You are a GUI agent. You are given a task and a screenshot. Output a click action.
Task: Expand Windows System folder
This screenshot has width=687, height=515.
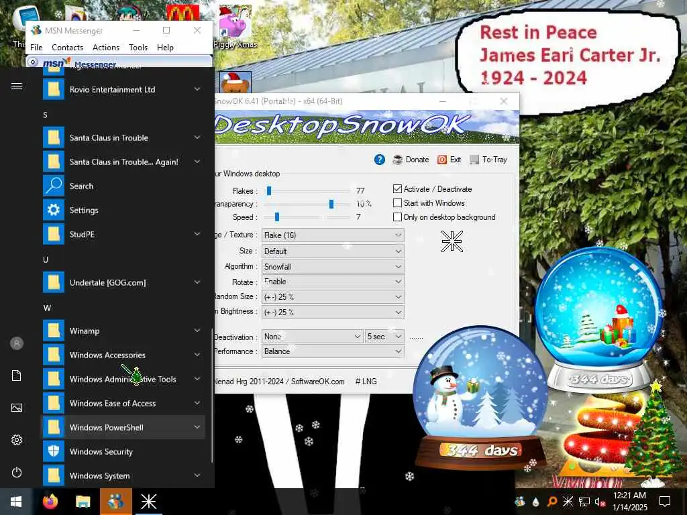tap(123, 475)
